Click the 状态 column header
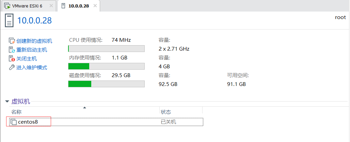The image size is (350, 142). [166, 112]
